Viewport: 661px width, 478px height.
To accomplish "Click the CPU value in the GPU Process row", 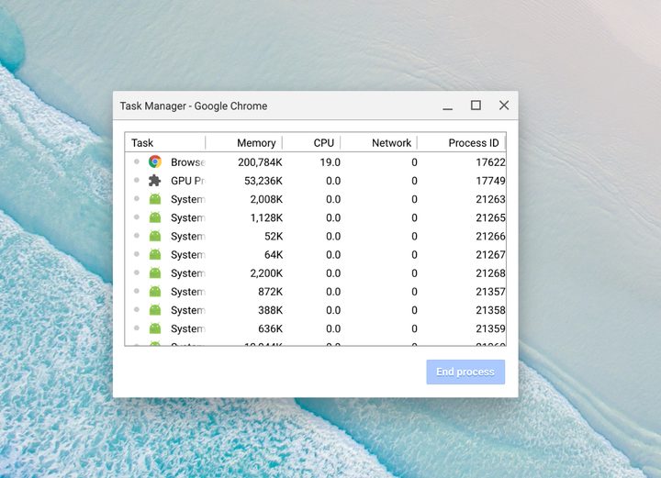I will [x=333, y=181].
